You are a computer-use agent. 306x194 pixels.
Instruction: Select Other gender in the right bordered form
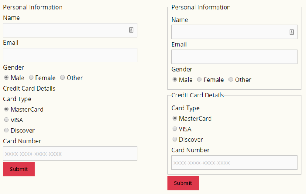pyautogui.click(x=231, y=79)
